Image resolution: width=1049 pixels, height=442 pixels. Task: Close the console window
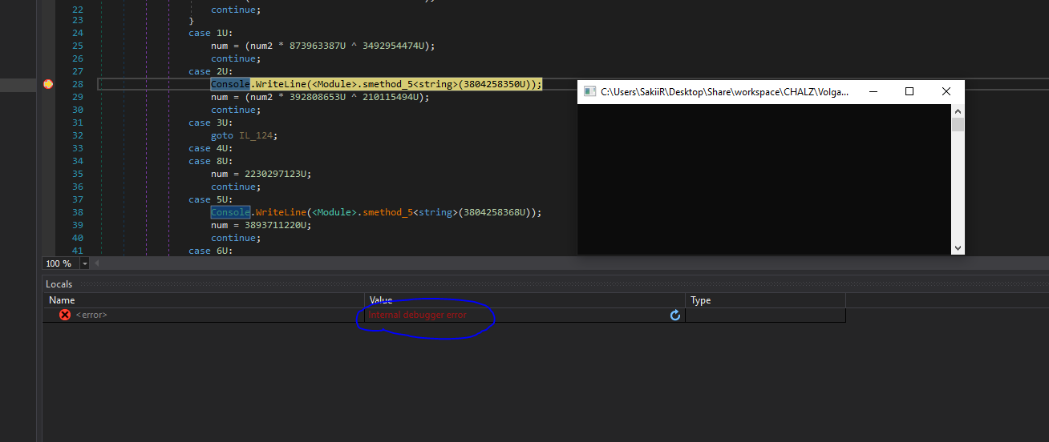[946, 92]
